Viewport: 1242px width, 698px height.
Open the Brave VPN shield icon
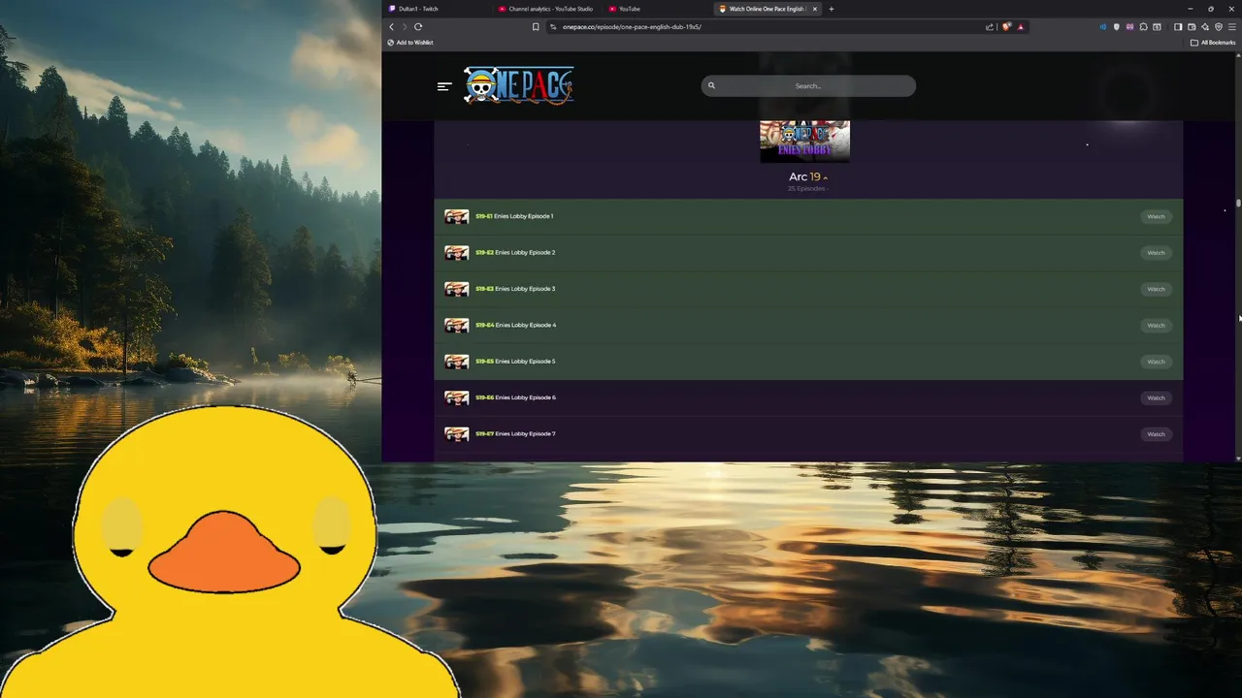[x=1219, y=27]
